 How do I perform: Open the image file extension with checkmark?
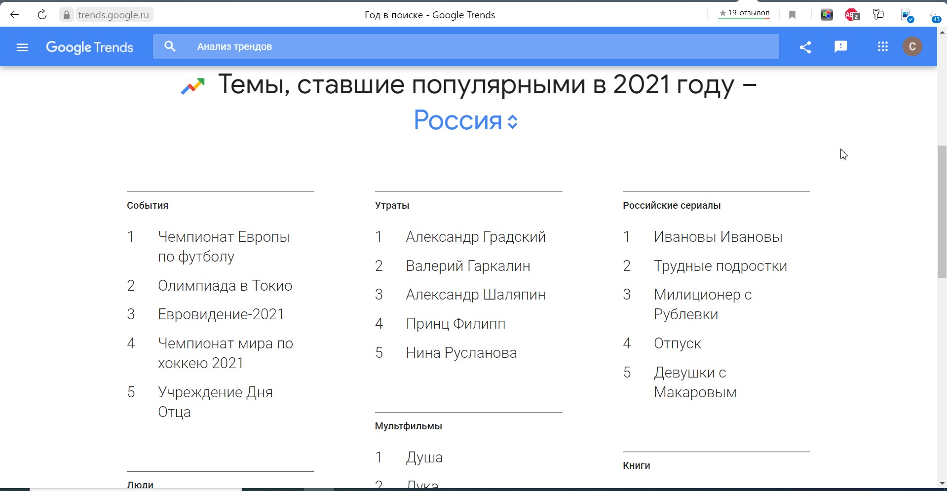pyautogui.click(x=907, y=15)
